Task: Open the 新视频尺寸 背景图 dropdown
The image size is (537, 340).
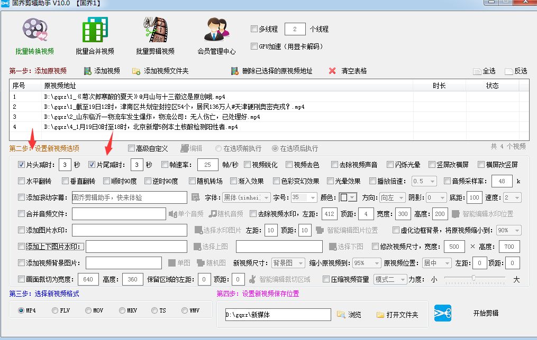Action: 288,263
